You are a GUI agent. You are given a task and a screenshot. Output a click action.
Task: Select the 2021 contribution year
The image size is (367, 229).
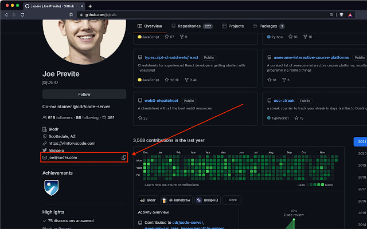tap(360, 141)
